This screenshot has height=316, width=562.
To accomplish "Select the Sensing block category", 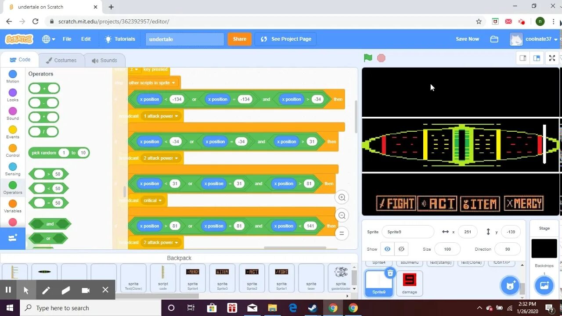I will 13,169.
